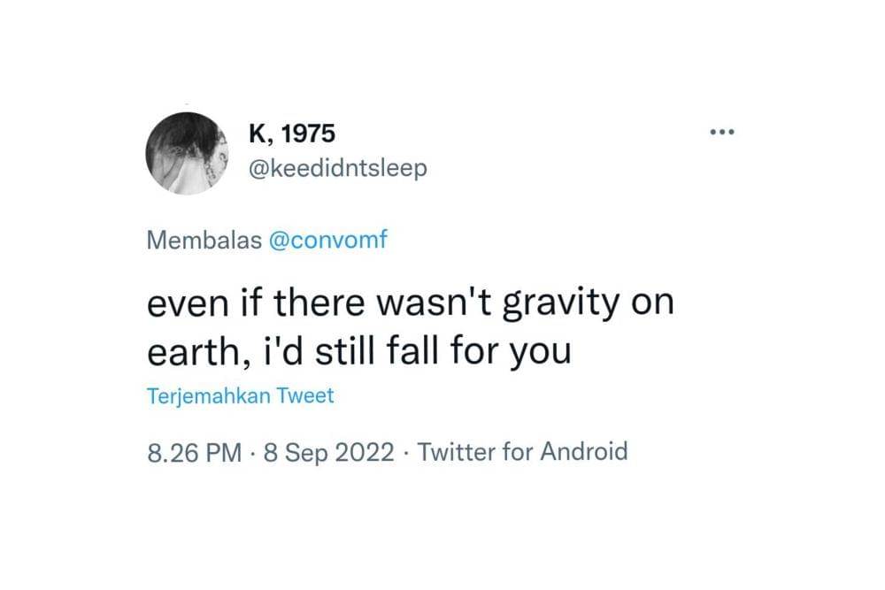Open the 8.26 PM timestamp link

point(194,452)
